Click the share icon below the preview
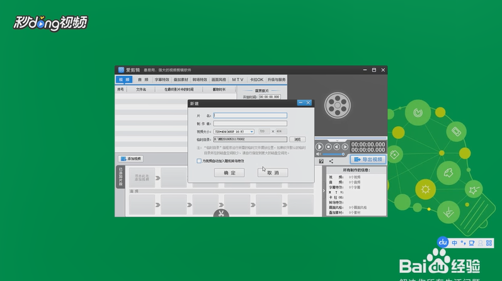 click(331, 162)
